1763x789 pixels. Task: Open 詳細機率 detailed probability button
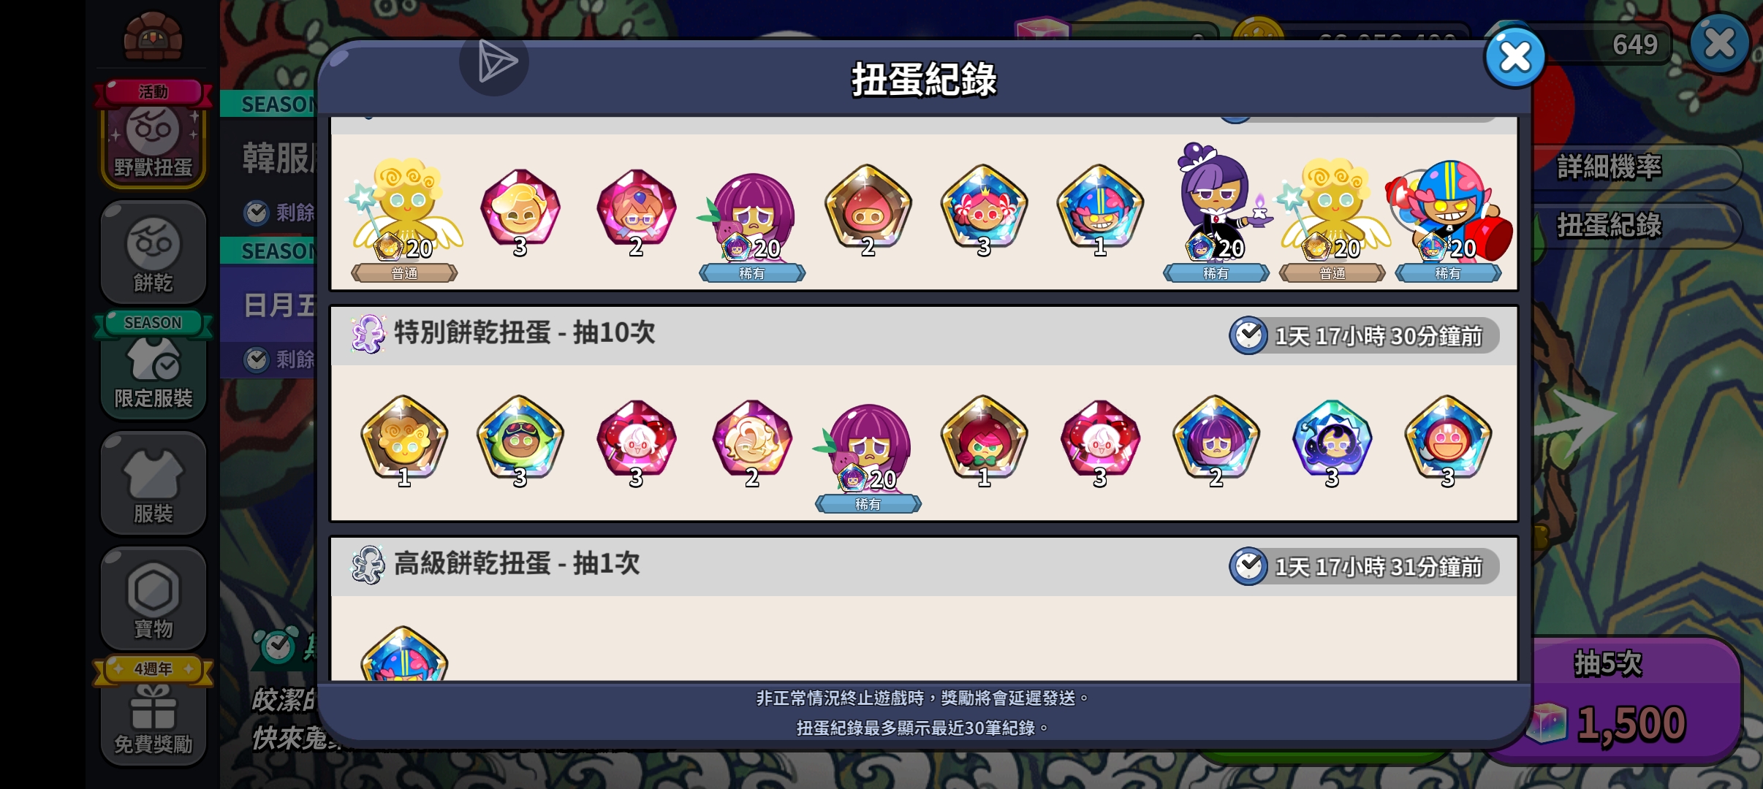(1636, 167)
